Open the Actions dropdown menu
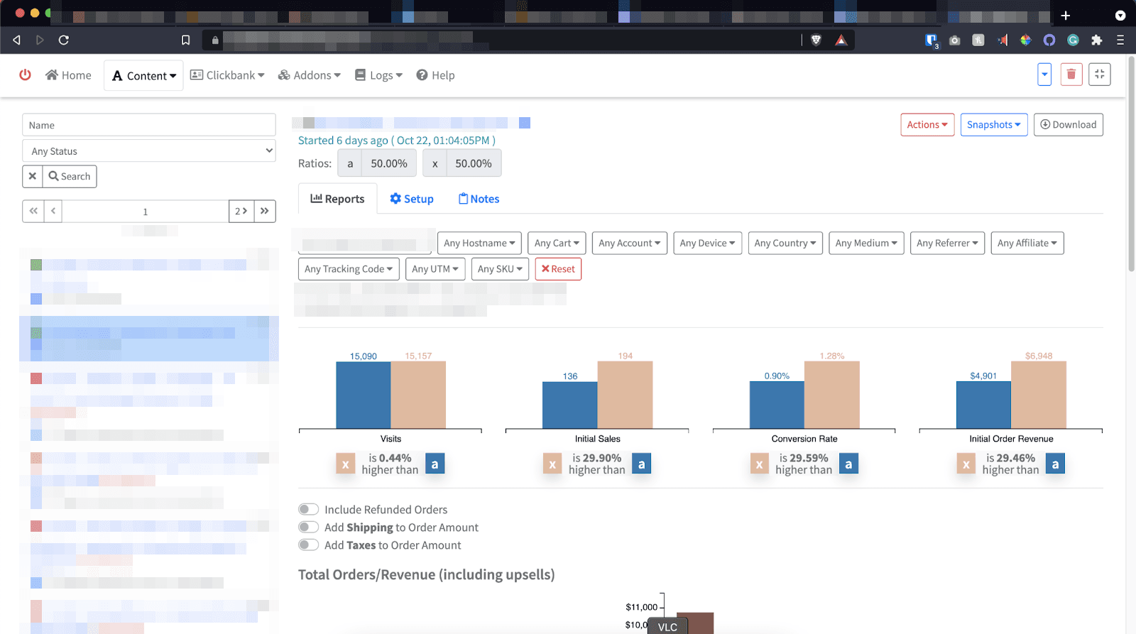 [927, 125]
